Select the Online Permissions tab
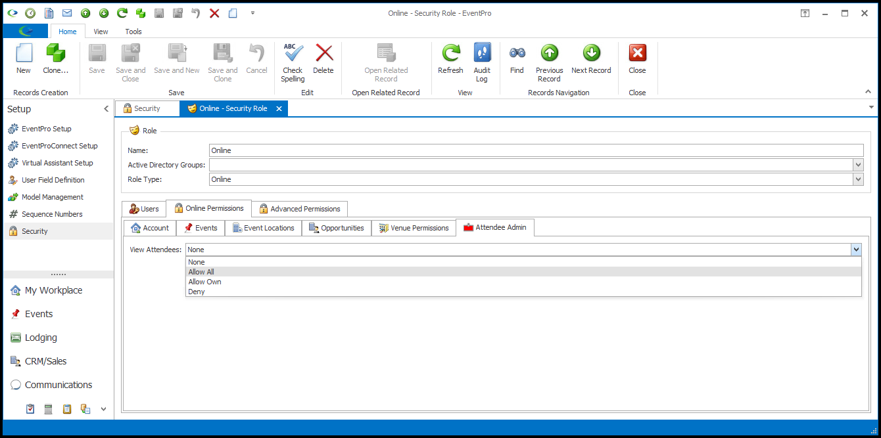 coord(208,208)
